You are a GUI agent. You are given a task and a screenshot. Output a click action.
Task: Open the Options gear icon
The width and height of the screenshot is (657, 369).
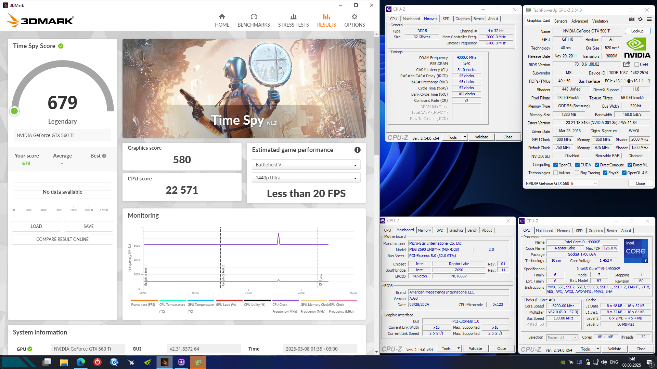(x=355, y=17)
